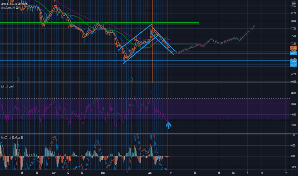This screenshot has width=298, height=176.
Task: Click the earnings E marker near May 17
Action: (x=131, y=80)
